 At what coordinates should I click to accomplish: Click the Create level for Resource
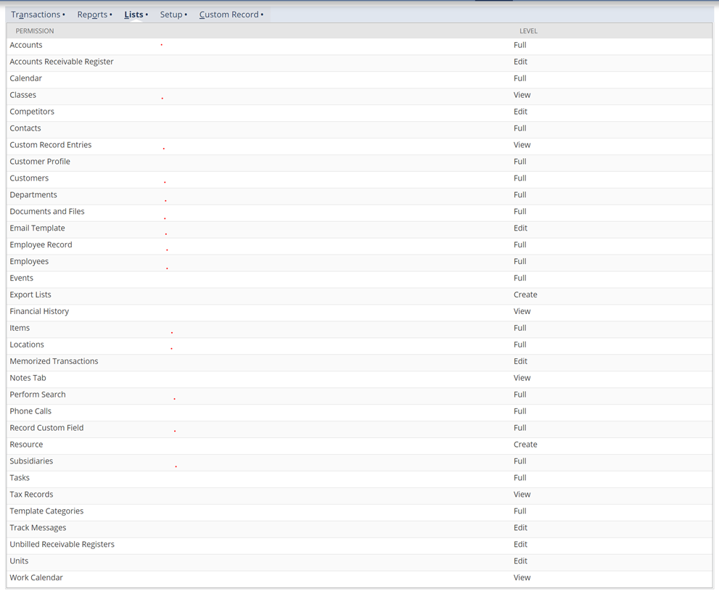click(525, 445)
